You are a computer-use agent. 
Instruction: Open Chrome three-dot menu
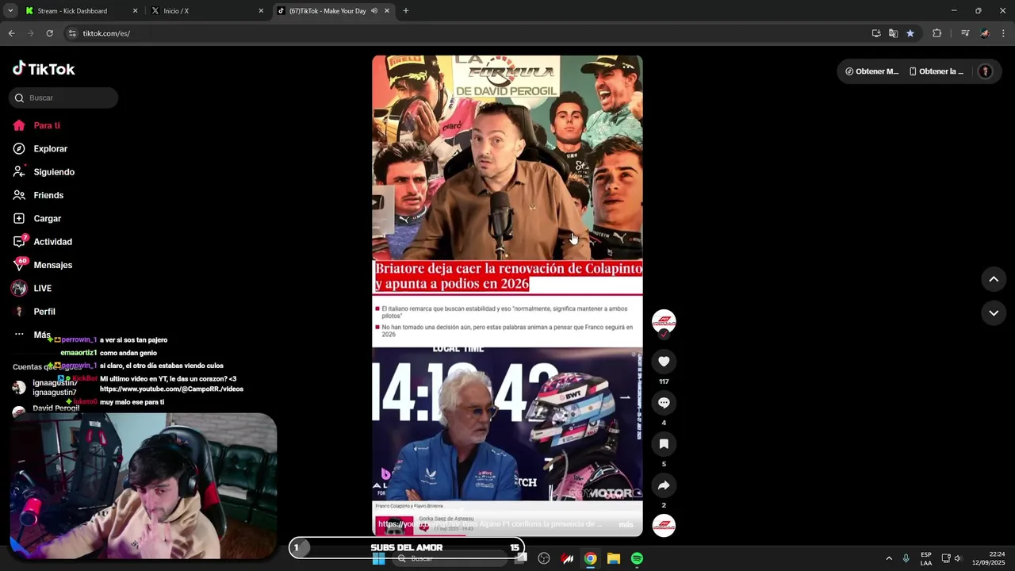[x=1004, y=33]
